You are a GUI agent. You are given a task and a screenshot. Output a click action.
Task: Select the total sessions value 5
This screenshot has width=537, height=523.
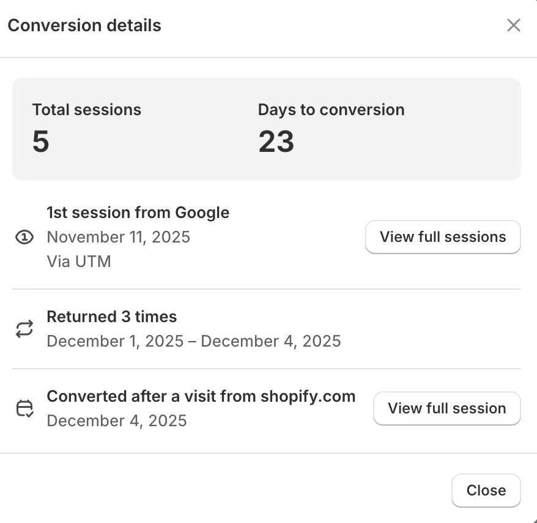click(x=41, y=141)
